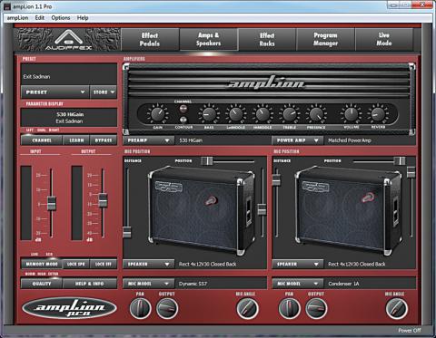This screenshot has width=436, height=338.
Task: Click the Reverb knob on the amplifier
Action: (x=378, y=114)
